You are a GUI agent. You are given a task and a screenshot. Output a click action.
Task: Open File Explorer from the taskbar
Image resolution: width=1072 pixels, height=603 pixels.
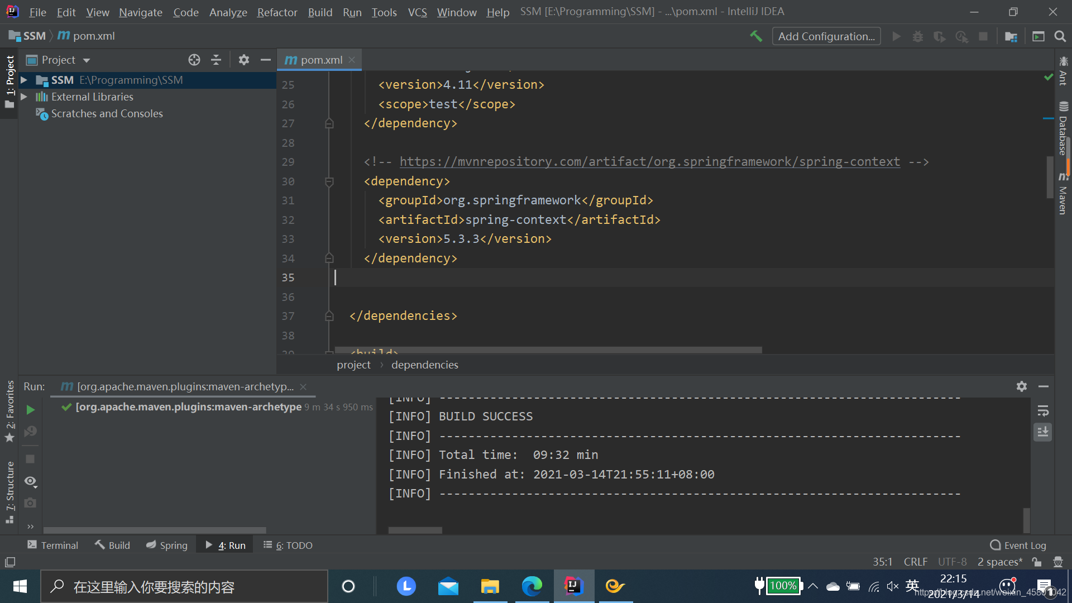click(490, 586)
